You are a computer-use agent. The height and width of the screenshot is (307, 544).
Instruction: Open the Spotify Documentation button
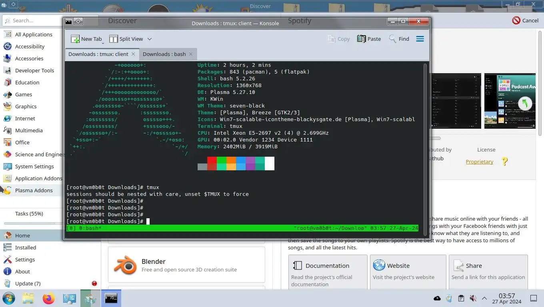coord(328,272)
